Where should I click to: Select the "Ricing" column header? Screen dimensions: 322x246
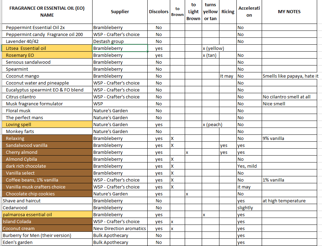click(228, 11)
